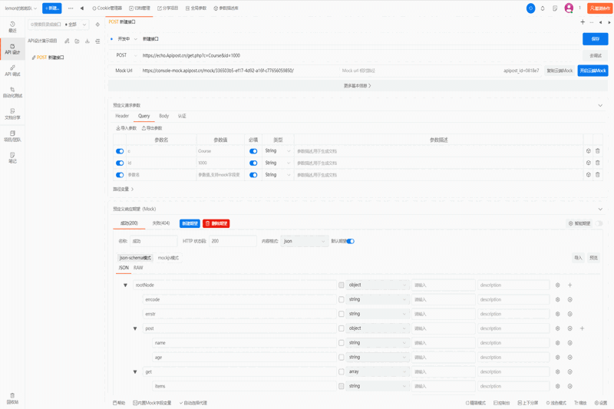Open the API 调试 sidebar section
This screenshot has width=614, height=409.
pos(12,71)
